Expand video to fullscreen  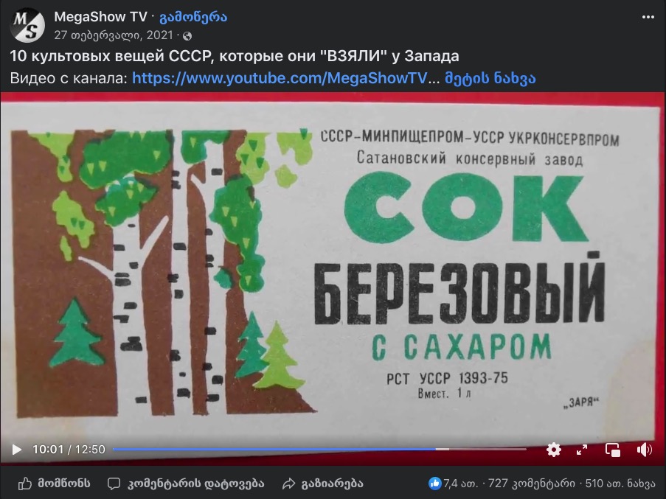click(582, 450)
